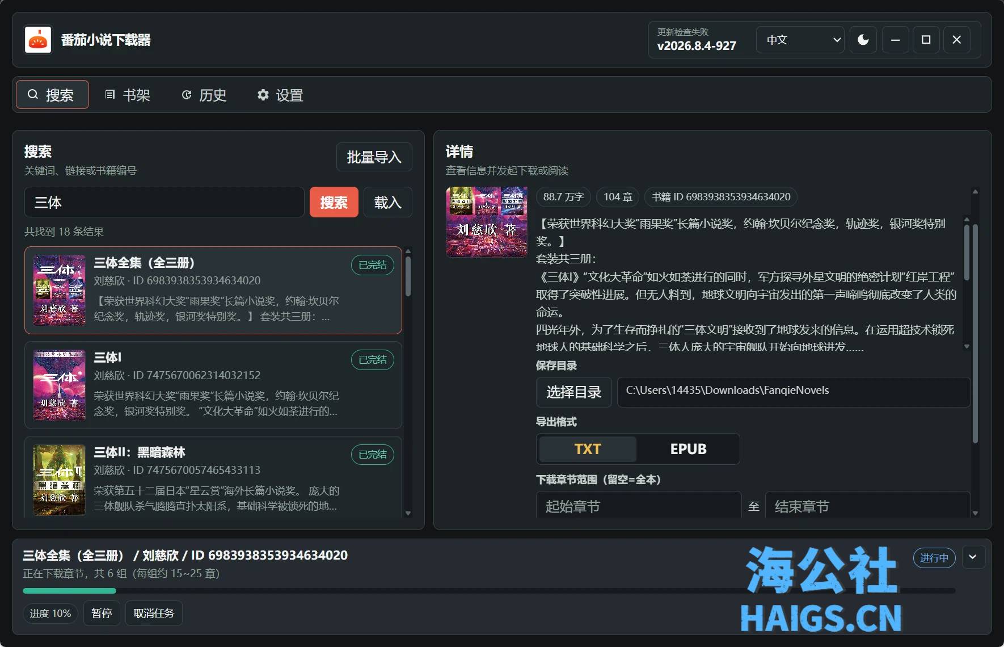Click search results scrollbar down arrow
Viewport: 1004px width, 647px height.
408,513
